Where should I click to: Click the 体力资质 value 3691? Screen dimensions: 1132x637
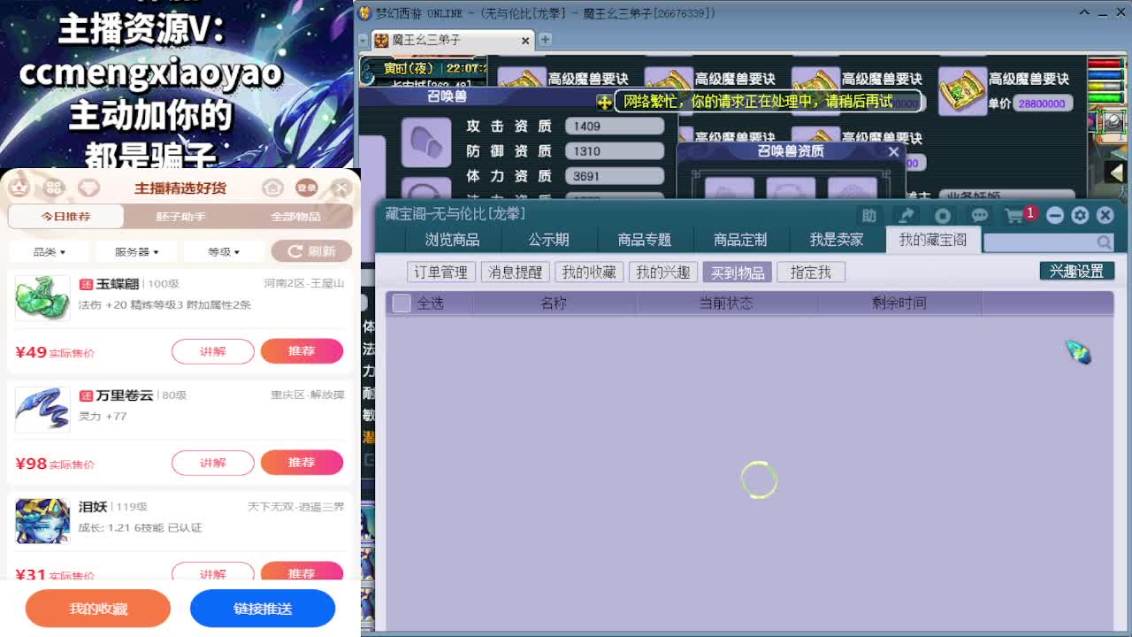tap(615, 176)
